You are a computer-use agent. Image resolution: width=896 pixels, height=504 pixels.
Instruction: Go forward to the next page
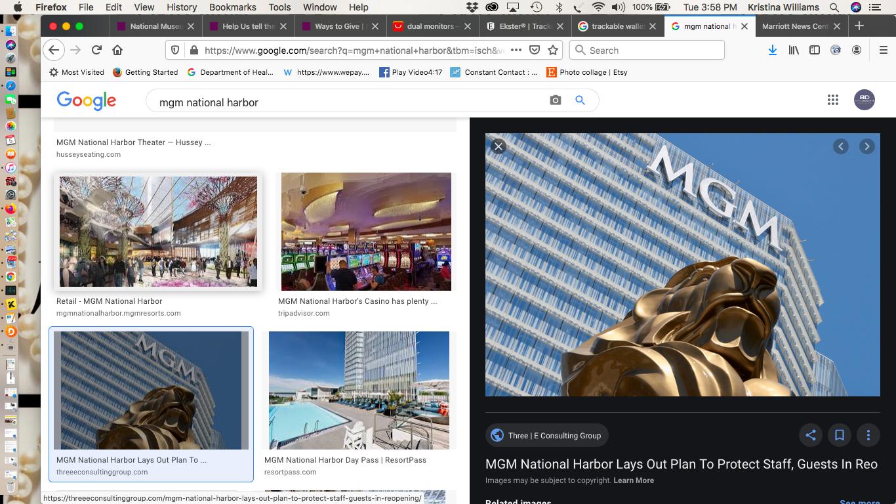point(75,50)
